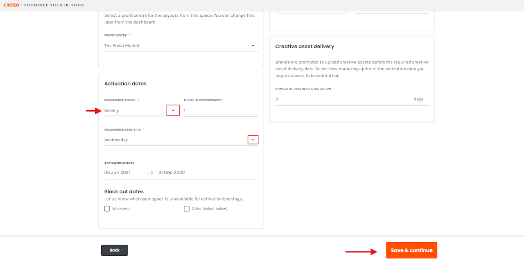Click the days unit suffix label

[418, 99]
